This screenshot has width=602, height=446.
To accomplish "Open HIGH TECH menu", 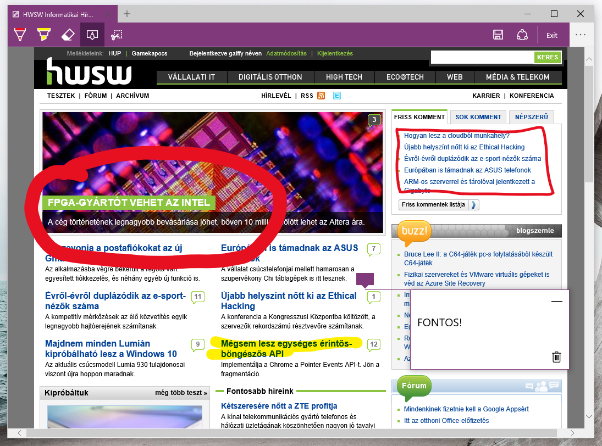I will click(344, 77).
